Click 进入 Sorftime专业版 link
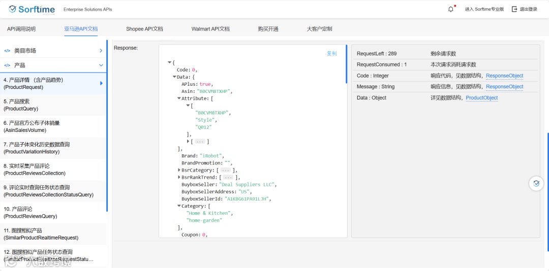 [x=484, y=10]
